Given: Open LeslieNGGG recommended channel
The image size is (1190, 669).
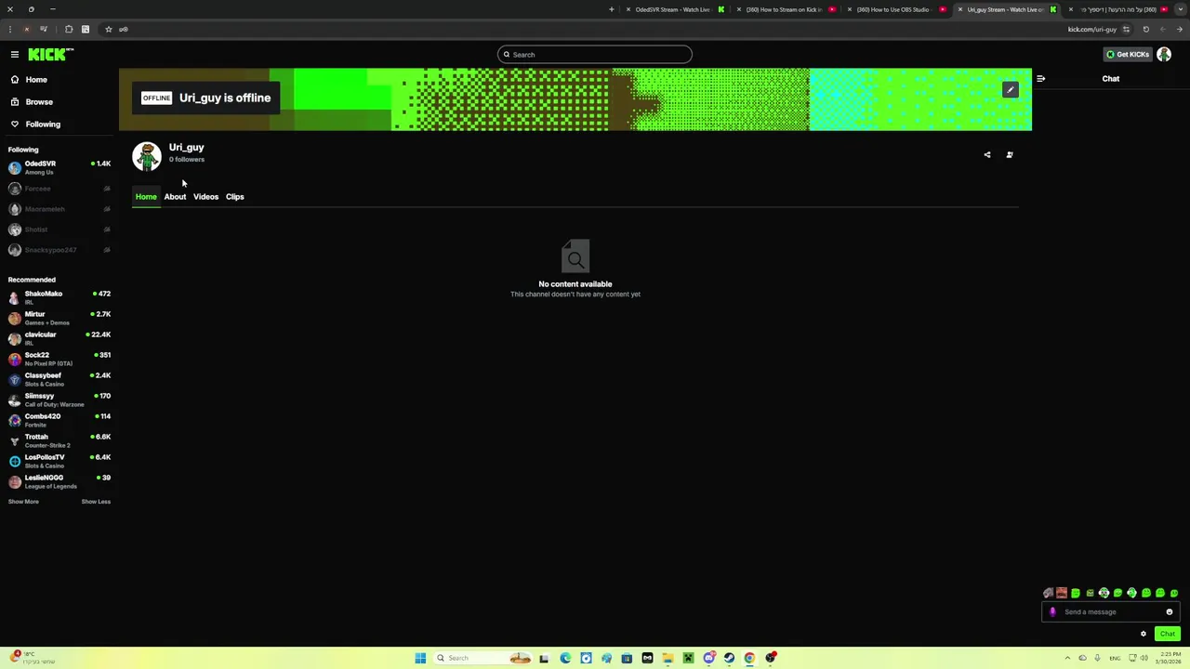Looking at the screenshot, I should click(59, 481).
